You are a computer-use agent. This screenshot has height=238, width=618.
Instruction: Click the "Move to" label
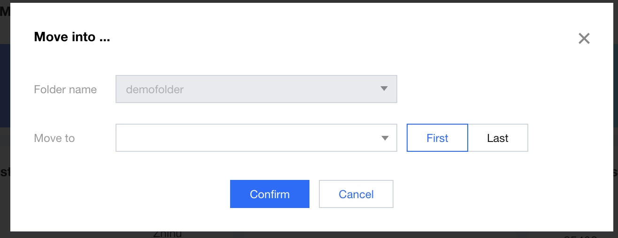[x=54, y=138]
